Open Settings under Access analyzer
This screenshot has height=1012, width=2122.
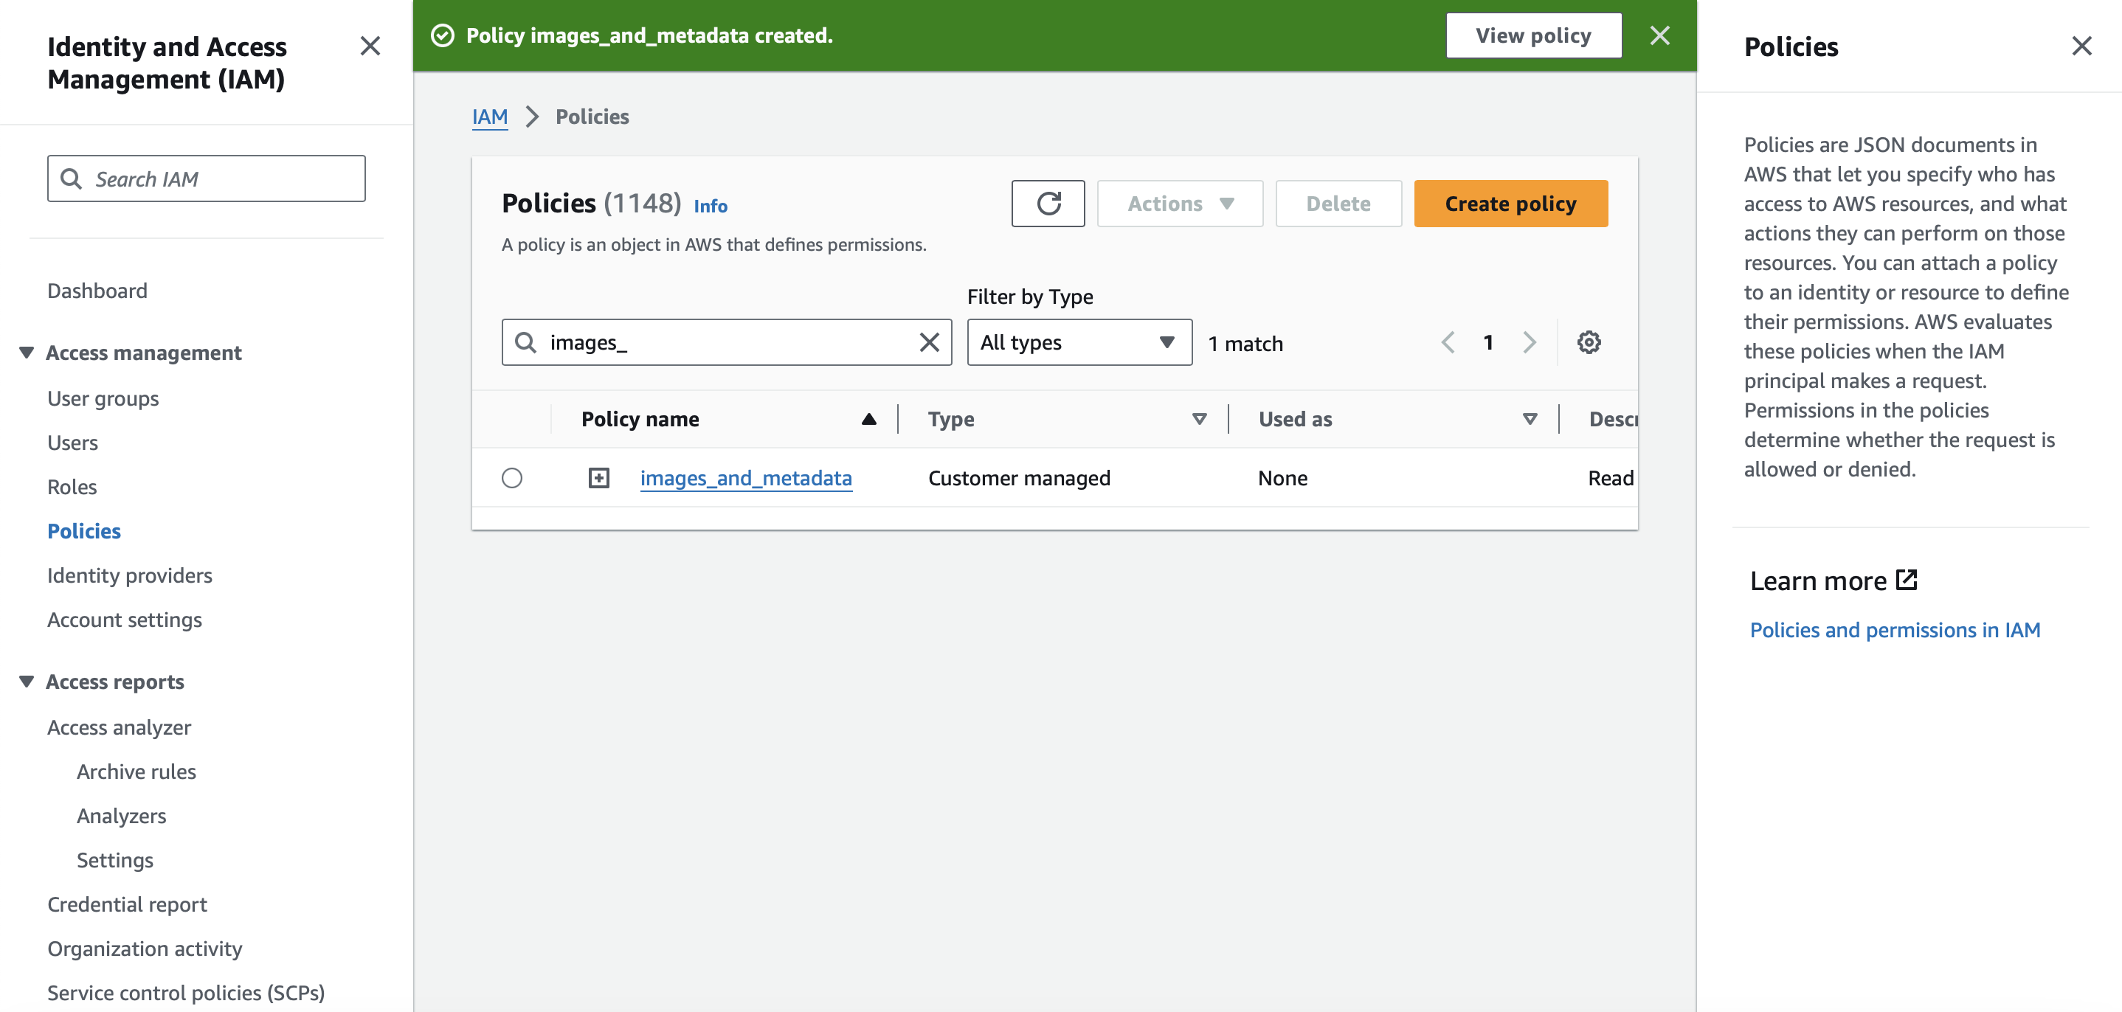[114, 861]
